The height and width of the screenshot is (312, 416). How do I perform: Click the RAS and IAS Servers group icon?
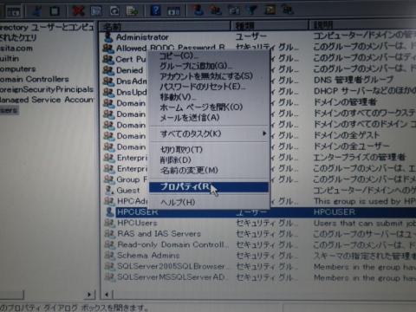(110, 233)
